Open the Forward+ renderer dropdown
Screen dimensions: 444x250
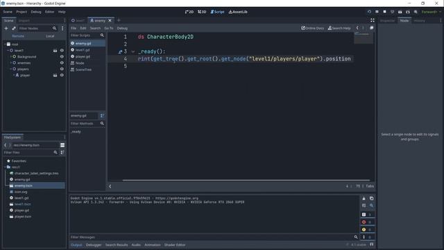(x=431, y=12)
